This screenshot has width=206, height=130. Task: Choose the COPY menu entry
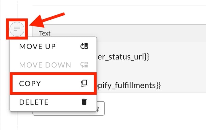point(53,84)
